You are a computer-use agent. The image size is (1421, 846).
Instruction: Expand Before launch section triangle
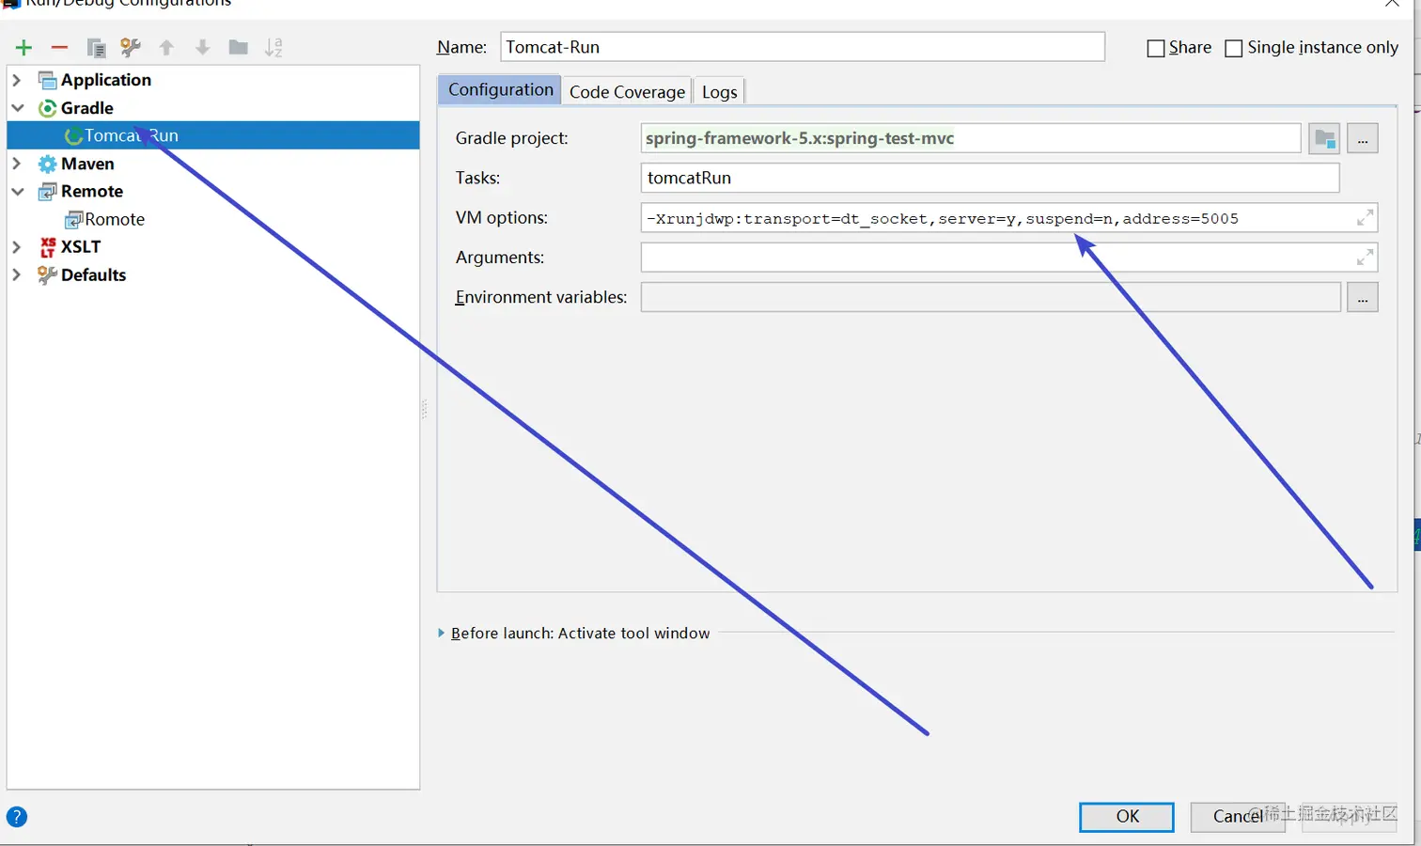442,634
